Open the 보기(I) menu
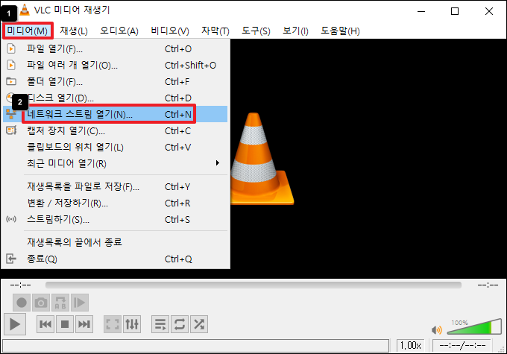The height and width of the screenshot is (354, 507). click(x=295, y=31)
